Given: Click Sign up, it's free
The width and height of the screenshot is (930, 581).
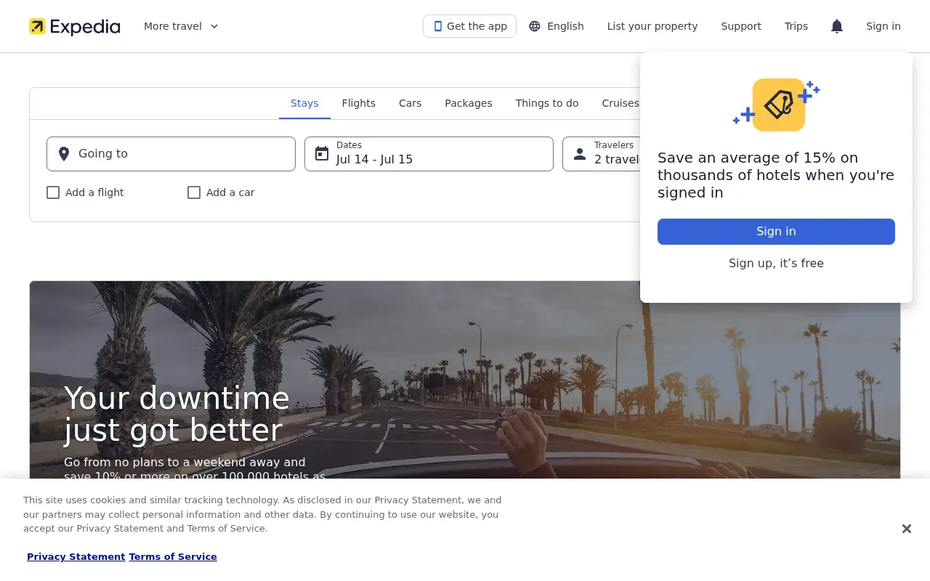Looking at the screenshot, I should (776, 263).
